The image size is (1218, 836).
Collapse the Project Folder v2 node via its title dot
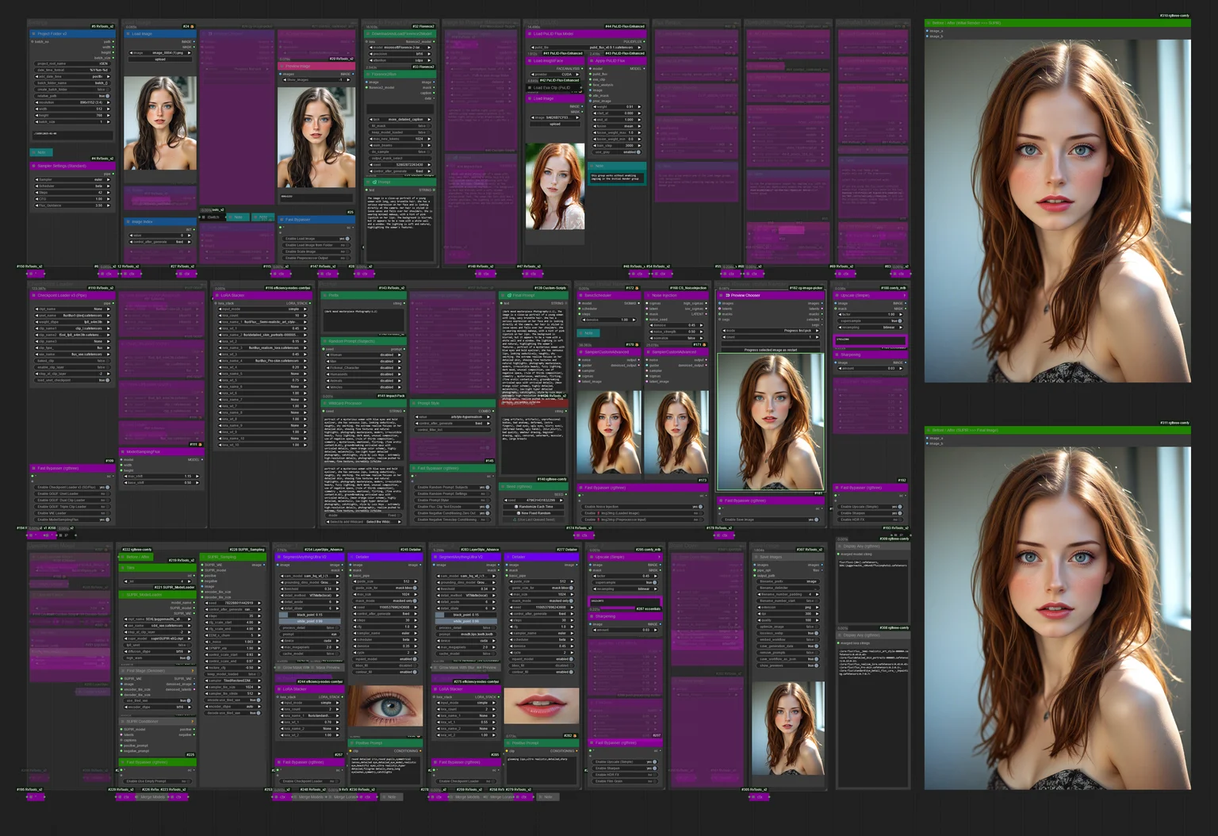(x=33, y=34)
